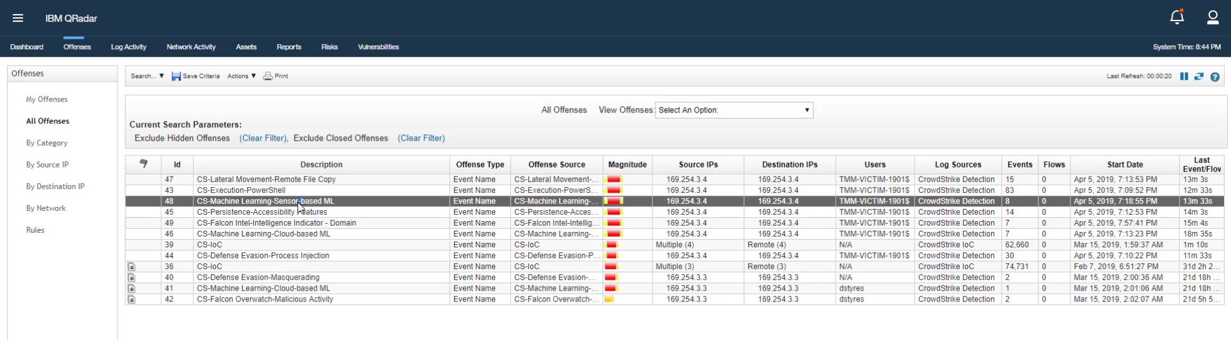
Task: Switch to the Reports tab
Action: tap(289, 47)
